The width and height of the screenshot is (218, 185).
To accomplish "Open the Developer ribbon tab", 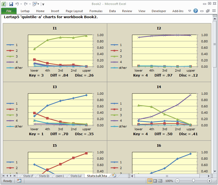I will pos(159,11).
